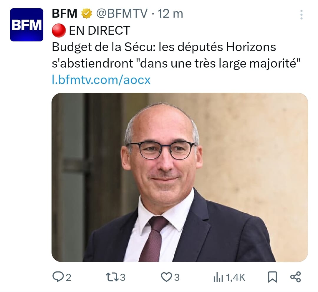Click the 12 m timestamp
Screen dimensions: 318x292
(170, 14)
